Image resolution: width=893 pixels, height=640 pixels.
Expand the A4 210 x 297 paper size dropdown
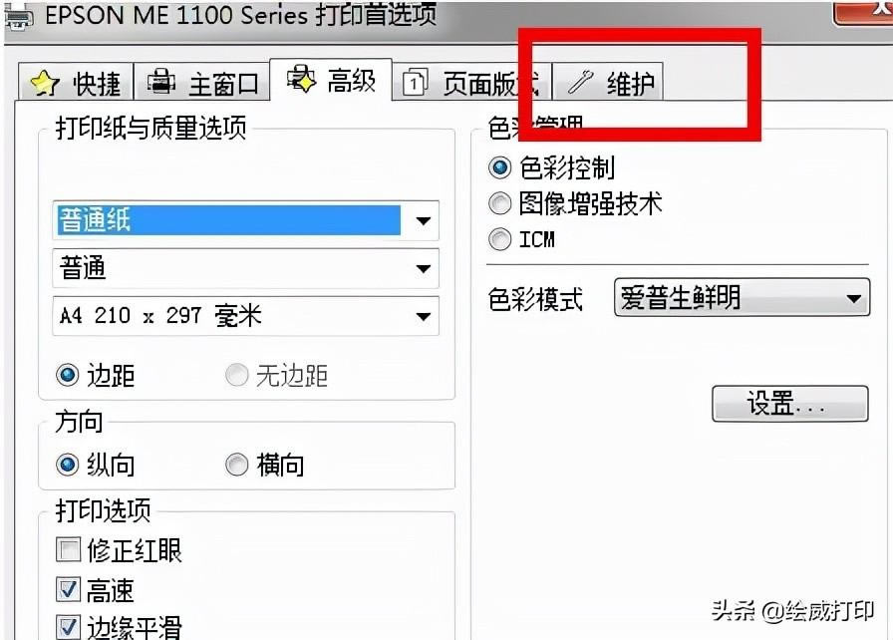(245, 316)
